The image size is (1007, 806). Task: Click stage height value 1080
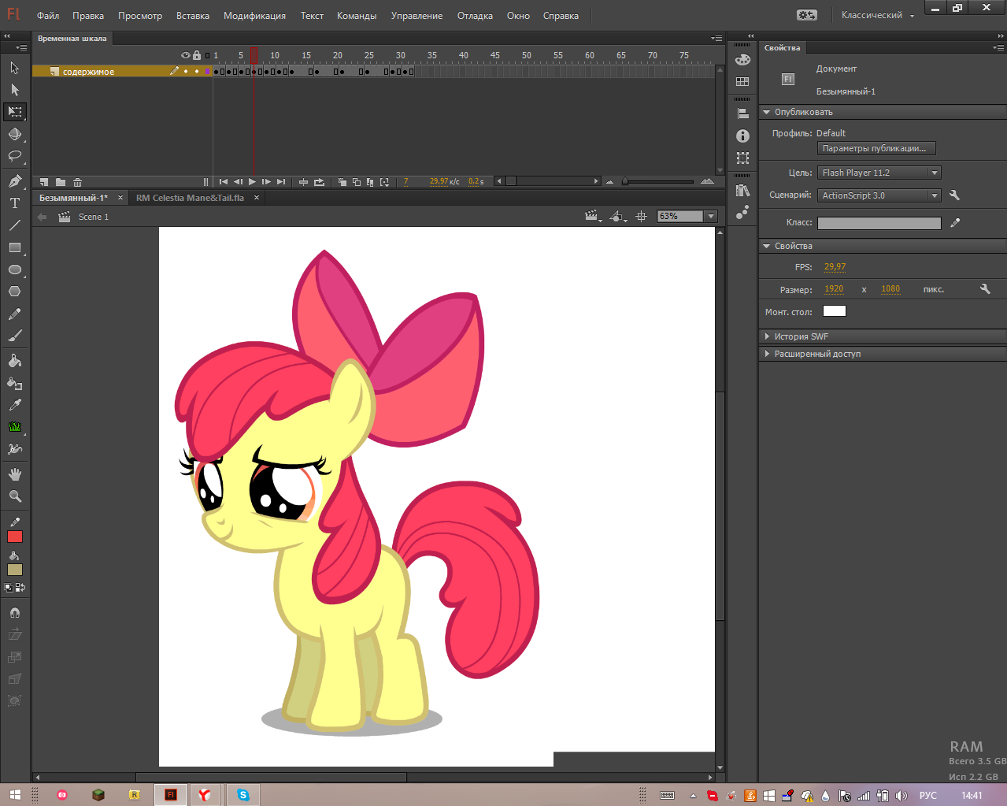click(x=890, y=288)
